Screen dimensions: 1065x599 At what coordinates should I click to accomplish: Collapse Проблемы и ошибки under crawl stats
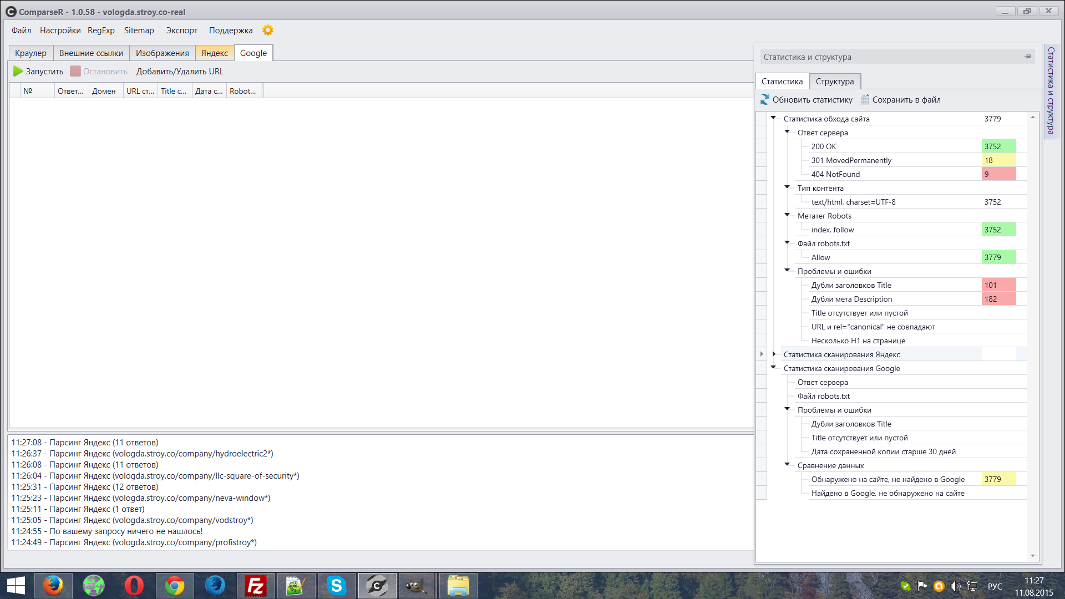click(787, 270)
